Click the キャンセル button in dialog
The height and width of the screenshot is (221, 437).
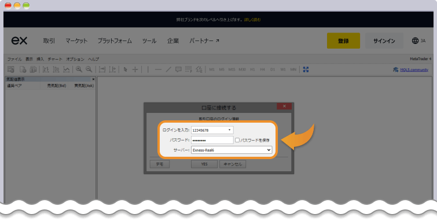233,164
